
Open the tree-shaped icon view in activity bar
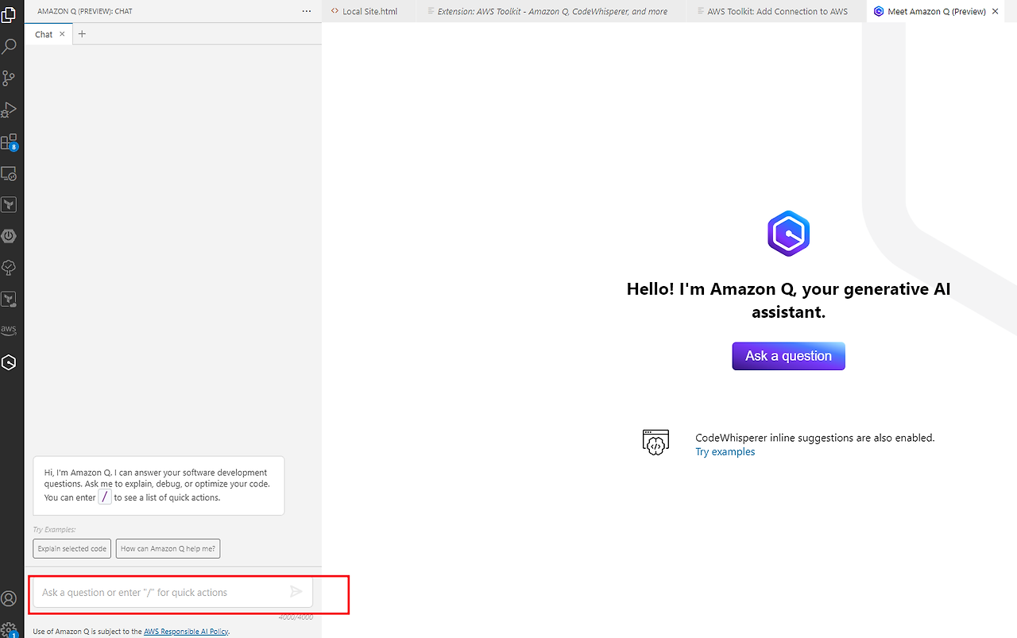10,268
